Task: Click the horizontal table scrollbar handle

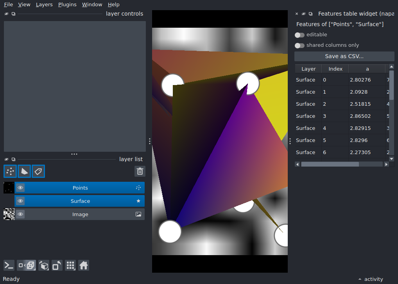Action: click(x=330, y=164)
